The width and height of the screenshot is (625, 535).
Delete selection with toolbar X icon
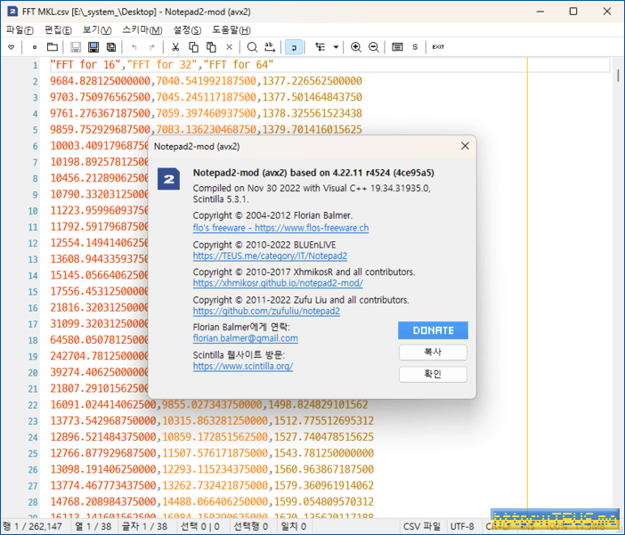pos(229,47)
